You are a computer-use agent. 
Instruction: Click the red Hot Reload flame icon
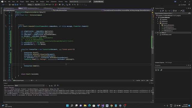click(56, 5)
